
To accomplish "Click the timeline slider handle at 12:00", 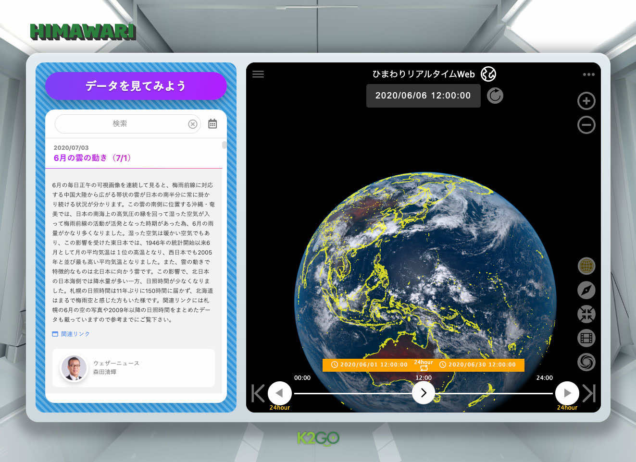I will coord(424,393).
